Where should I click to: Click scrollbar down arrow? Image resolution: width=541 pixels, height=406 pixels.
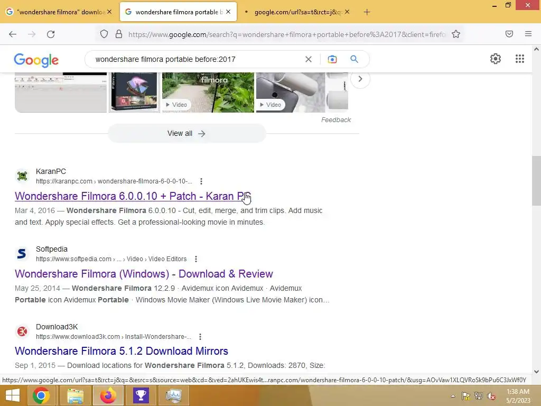(536, 372)
